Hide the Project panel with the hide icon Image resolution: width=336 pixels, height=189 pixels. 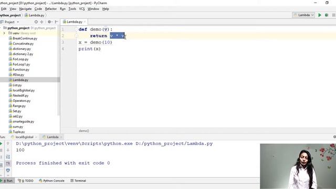click(x=56, y=22)
